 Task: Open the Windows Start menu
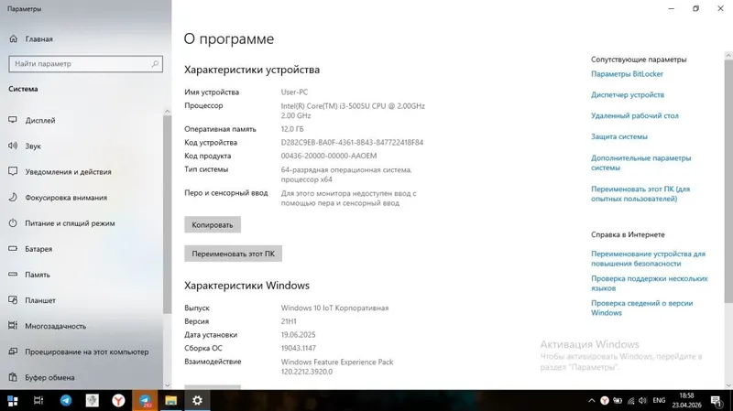(13, 401)
